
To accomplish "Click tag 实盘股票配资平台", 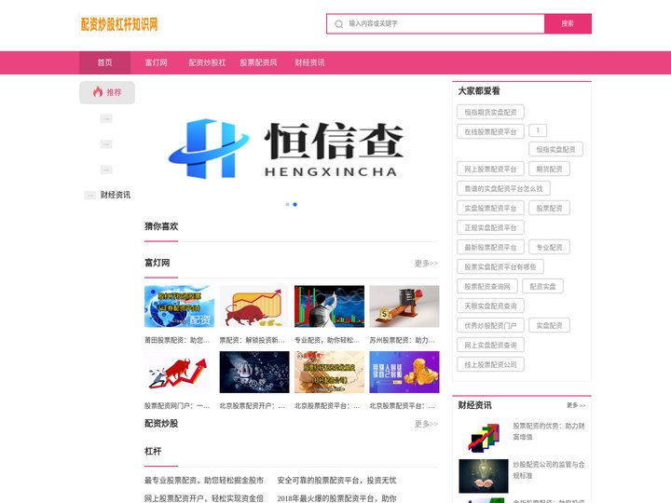I will pos(490,208).
